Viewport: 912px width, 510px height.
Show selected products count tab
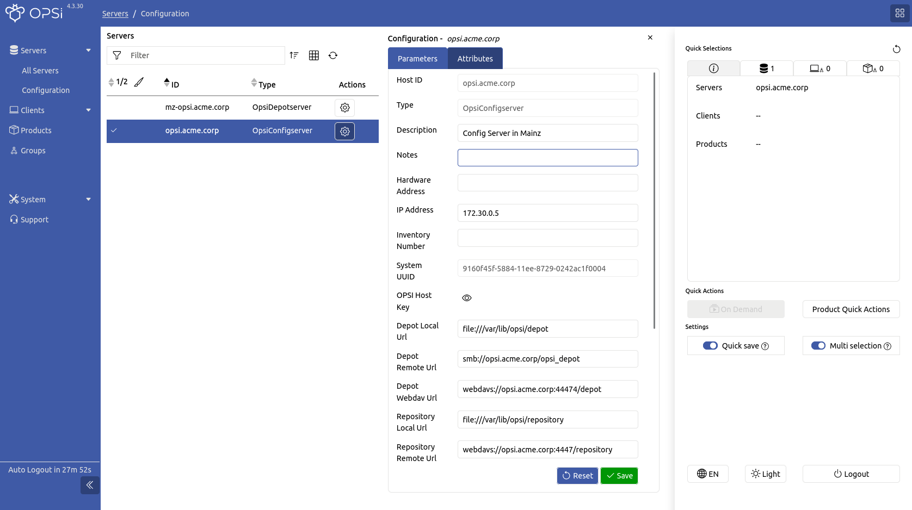coord(873,68)
